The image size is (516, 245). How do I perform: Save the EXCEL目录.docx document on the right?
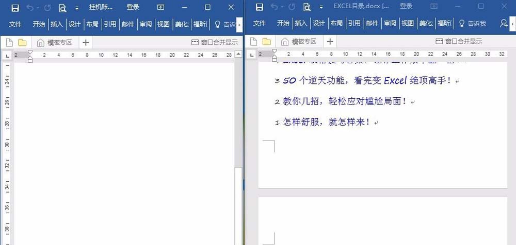260,7
